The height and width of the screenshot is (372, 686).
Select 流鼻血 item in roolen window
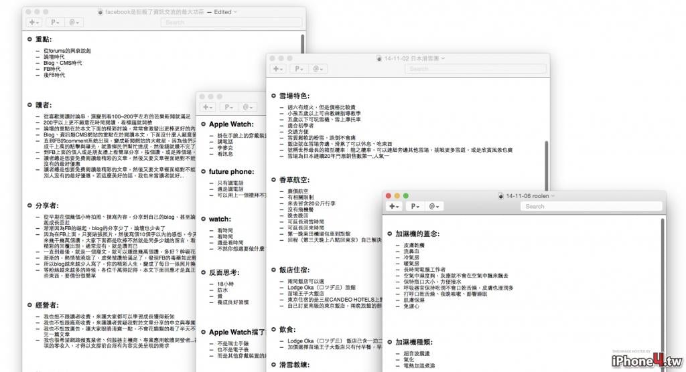[x=411, y=252]
